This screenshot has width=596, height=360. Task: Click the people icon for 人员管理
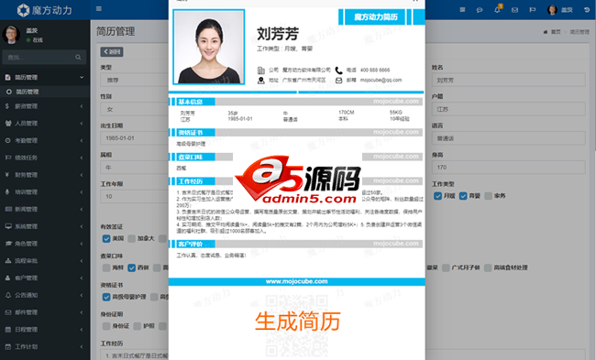pos(8,124)
